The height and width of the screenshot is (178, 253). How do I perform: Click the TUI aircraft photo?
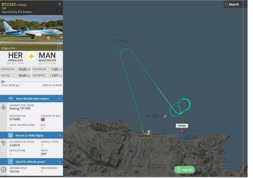31,33
